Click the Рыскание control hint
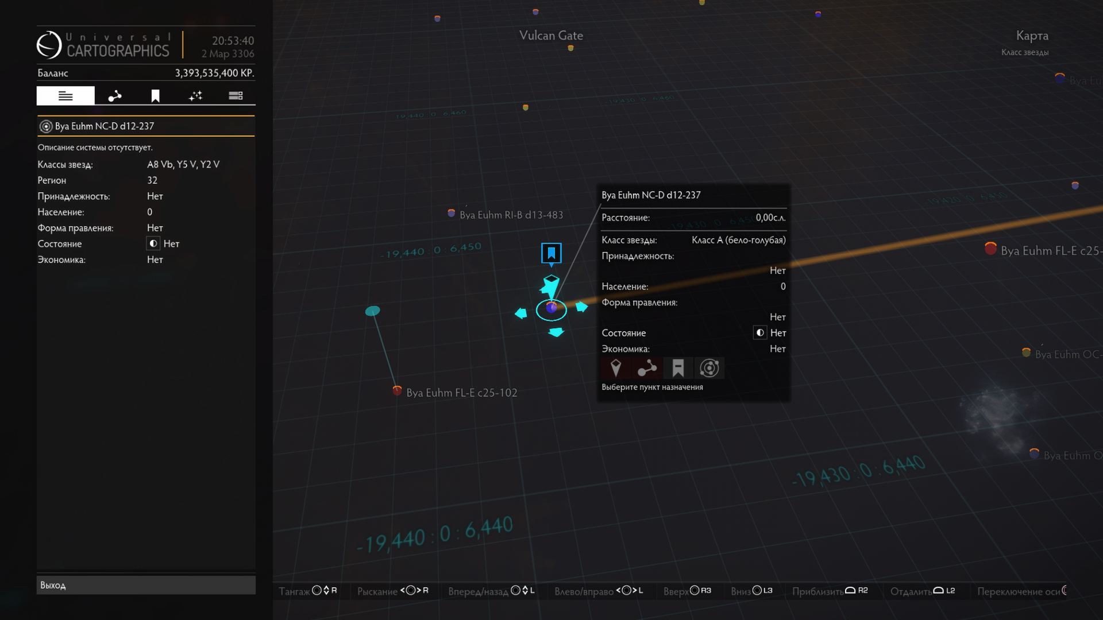 (393, 591)
